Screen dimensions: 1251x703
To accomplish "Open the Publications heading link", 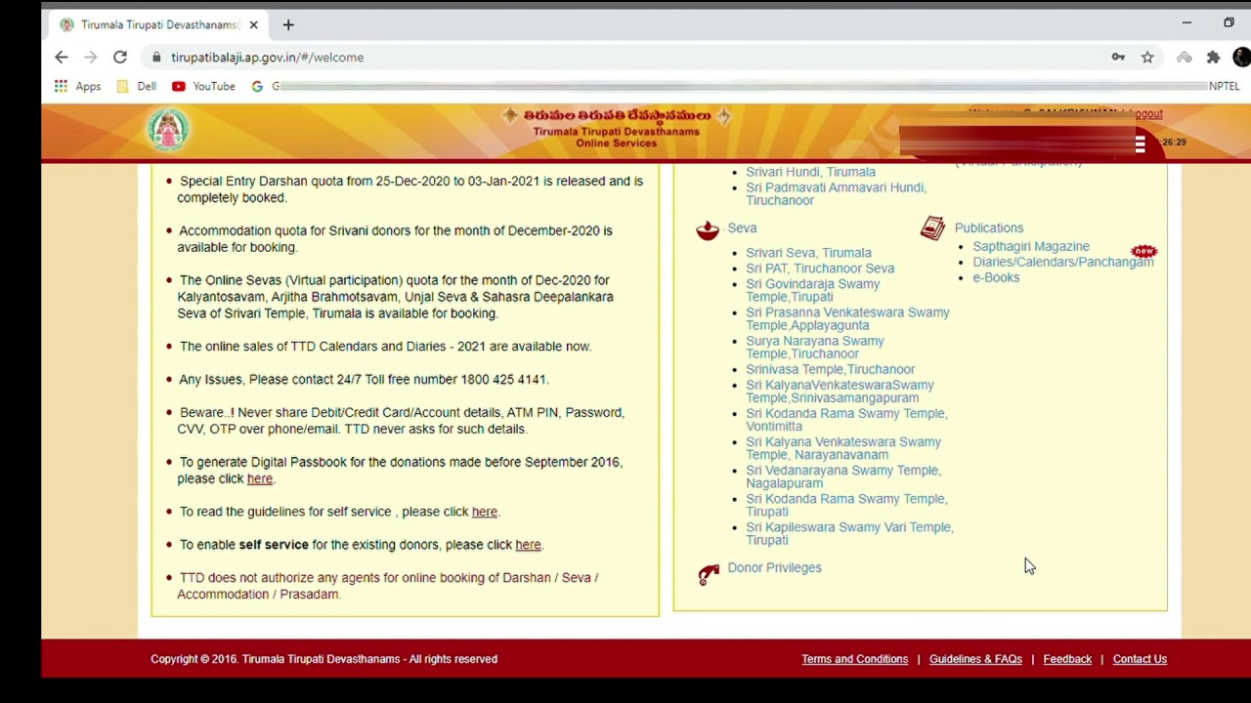I will [x=988, y=227].
